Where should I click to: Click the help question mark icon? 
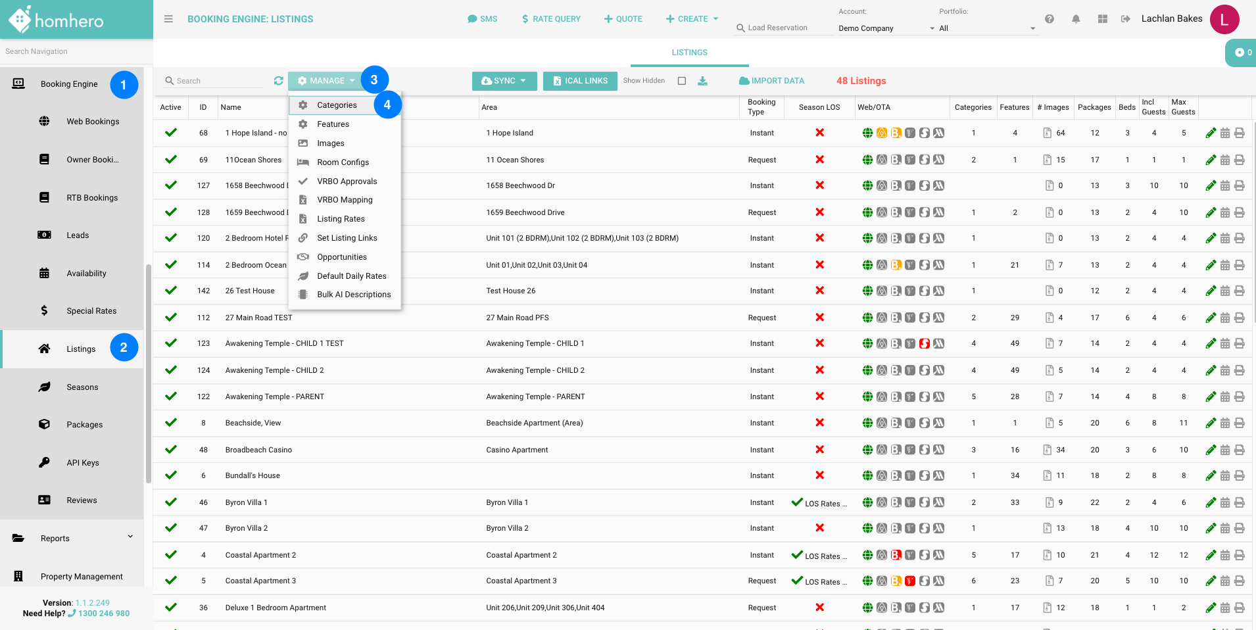(x=1050, y=19)
